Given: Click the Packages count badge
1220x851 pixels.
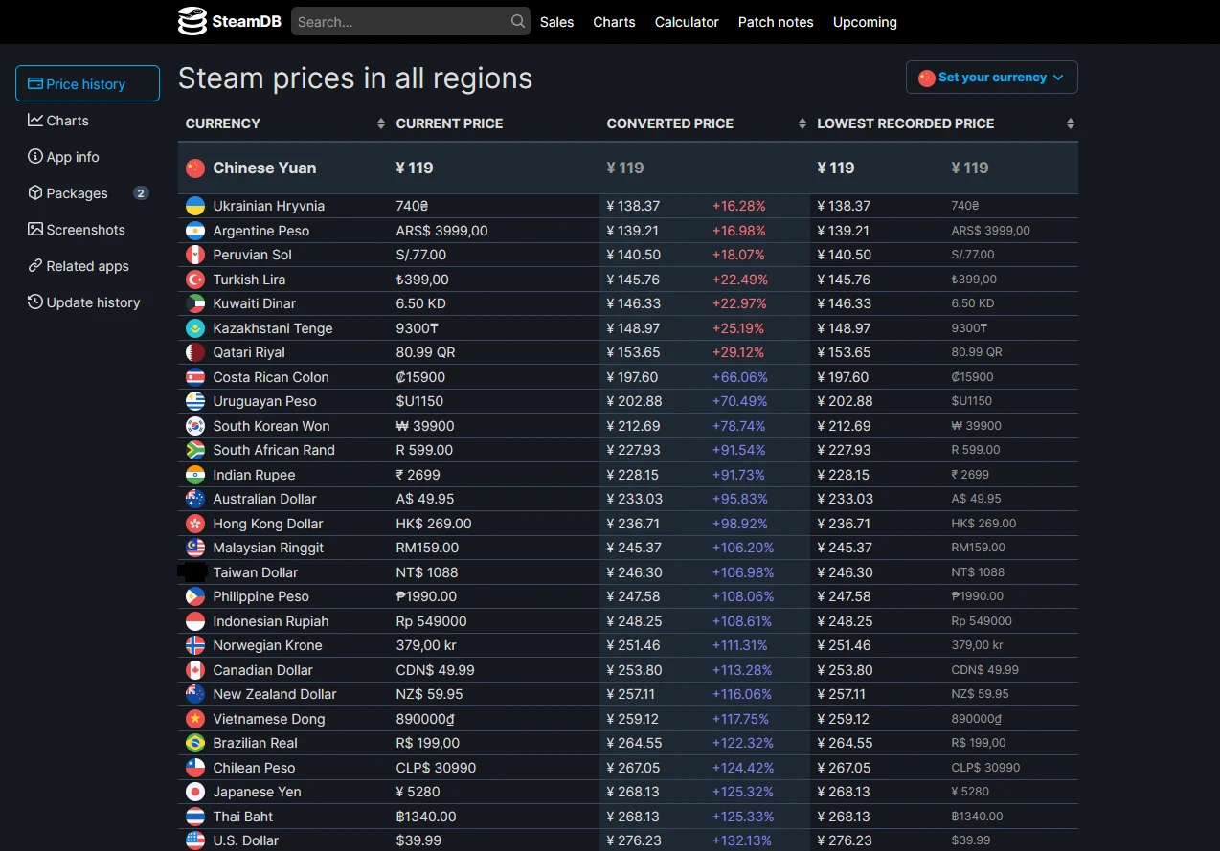Looking at the screenshot, I should coord(141,193).
